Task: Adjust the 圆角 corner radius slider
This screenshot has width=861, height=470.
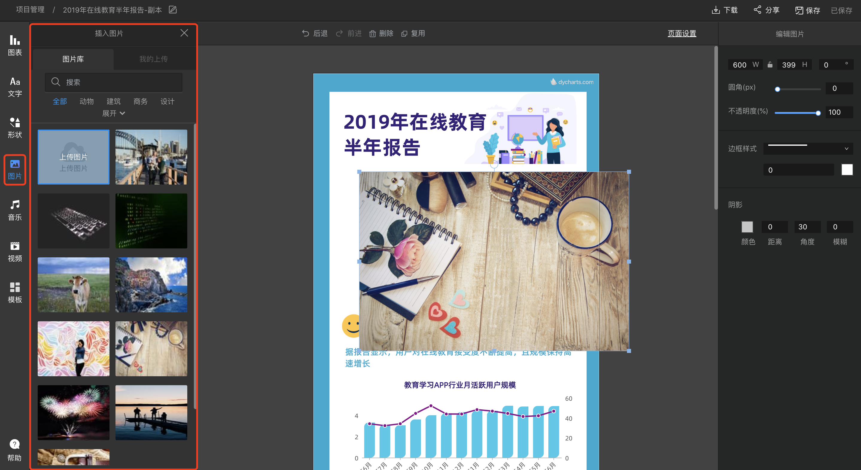Action: pyautogui.click(x=798, y=89)
